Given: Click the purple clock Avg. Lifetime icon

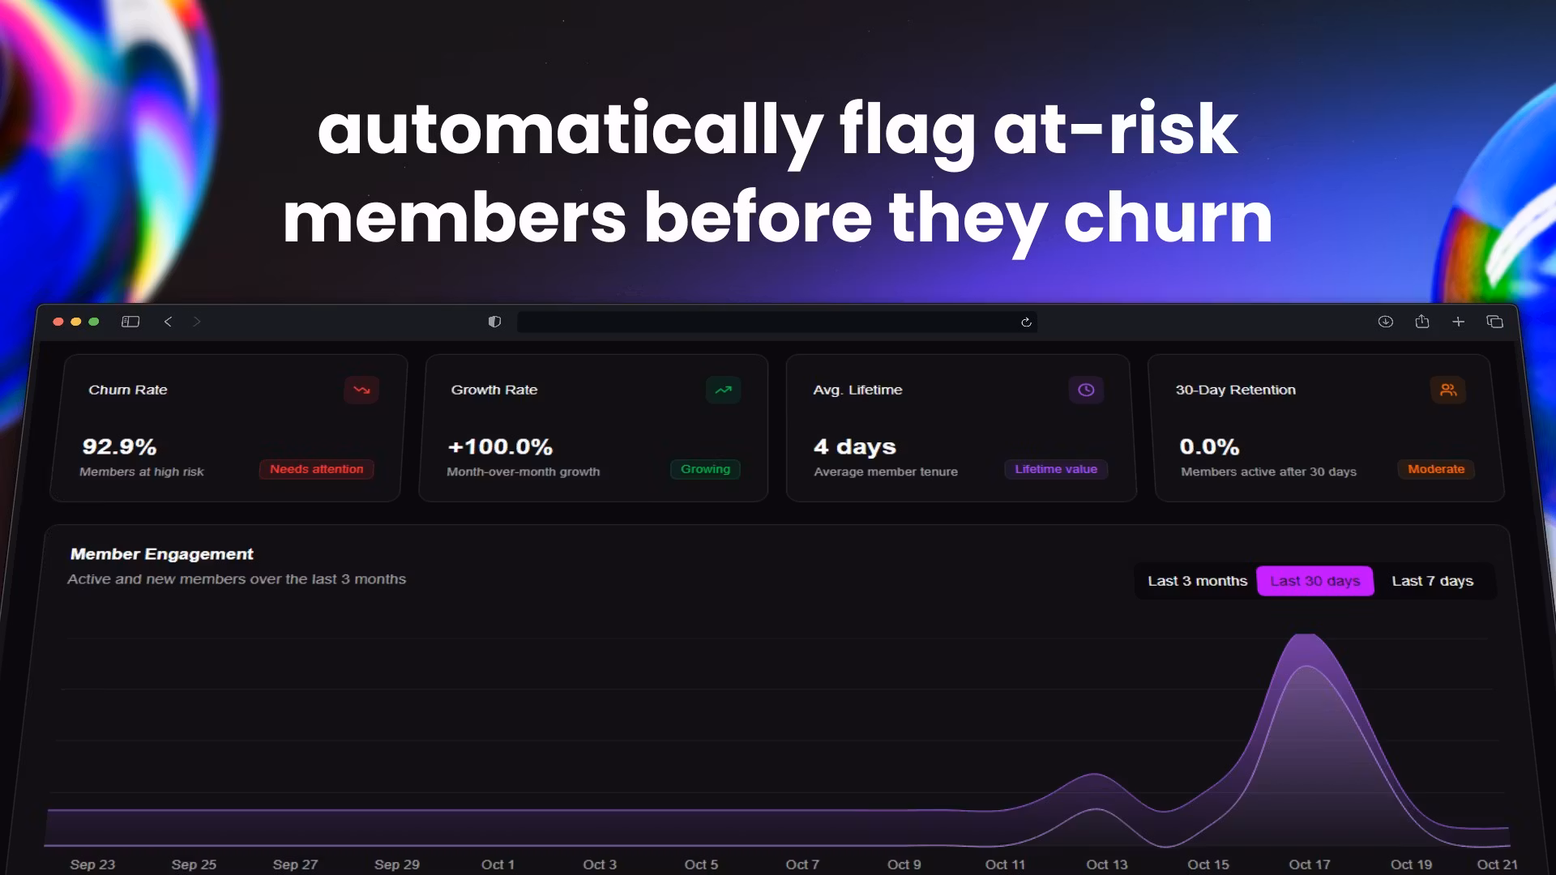Looking at the screenshot, I should (x=1086, y=390).
